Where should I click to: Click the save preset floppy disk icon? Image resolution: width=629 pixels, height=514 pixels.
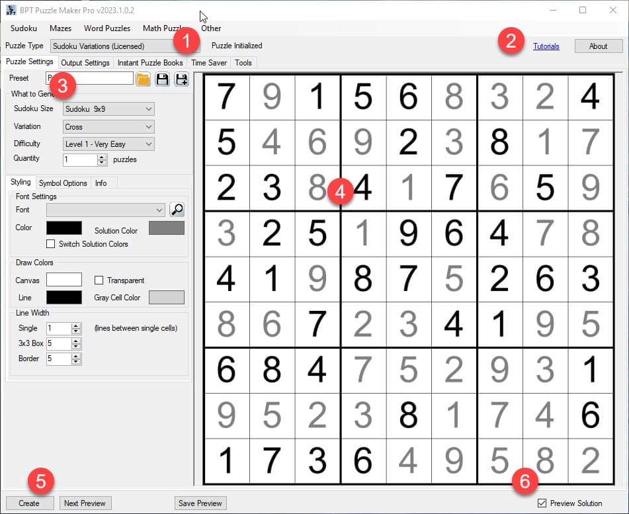(x=163, y=79)
